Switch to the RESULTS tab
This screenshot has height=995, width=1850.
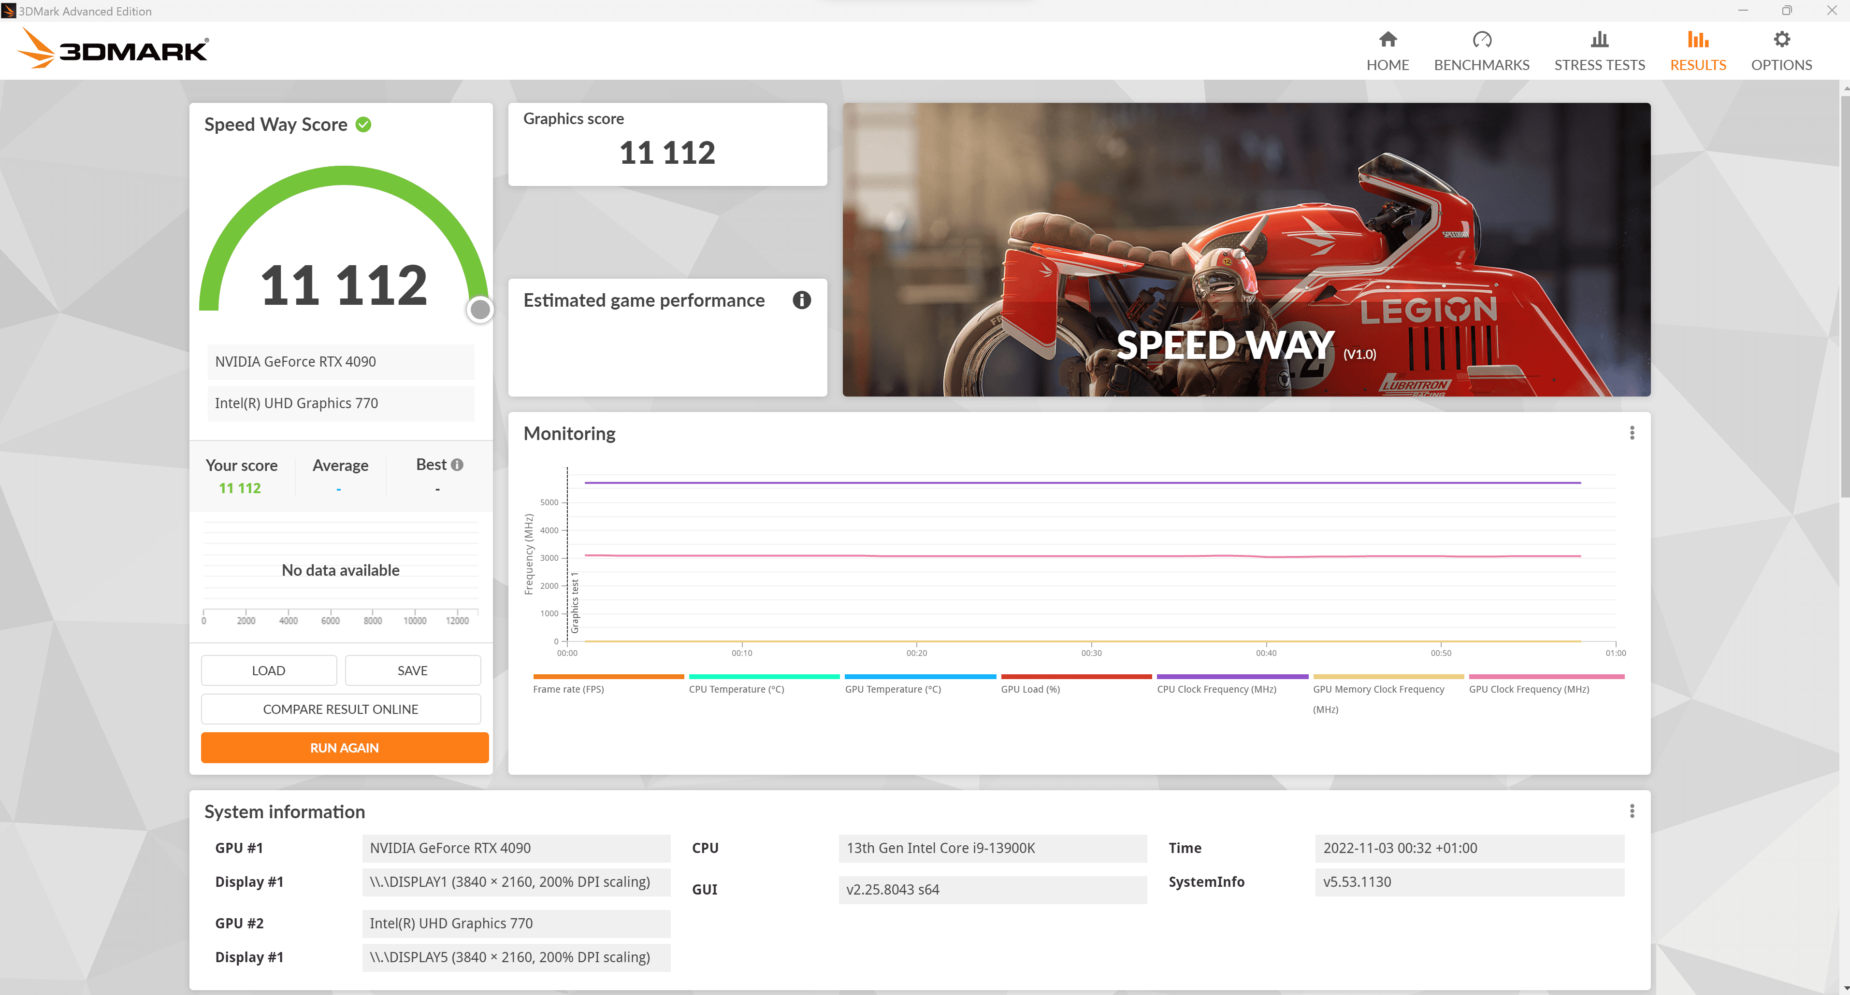pyautogui.click(x=1698, y=65)
